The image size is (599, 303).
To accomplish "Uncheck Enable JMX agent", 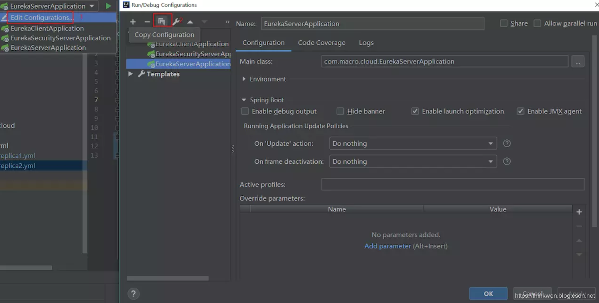I will click(x=520, y=111).
